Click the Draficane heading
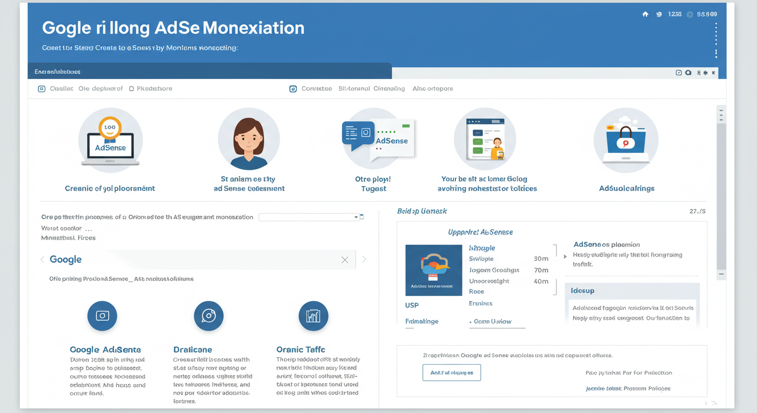 click(x=192, y=350)
